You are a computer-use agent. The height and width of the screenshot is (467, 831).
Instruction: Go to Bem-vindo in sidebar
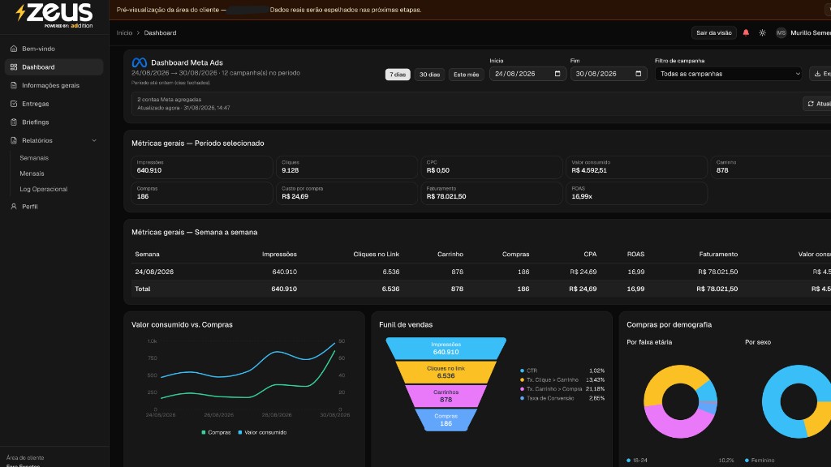pyautogui.click(x=54, y=49)
